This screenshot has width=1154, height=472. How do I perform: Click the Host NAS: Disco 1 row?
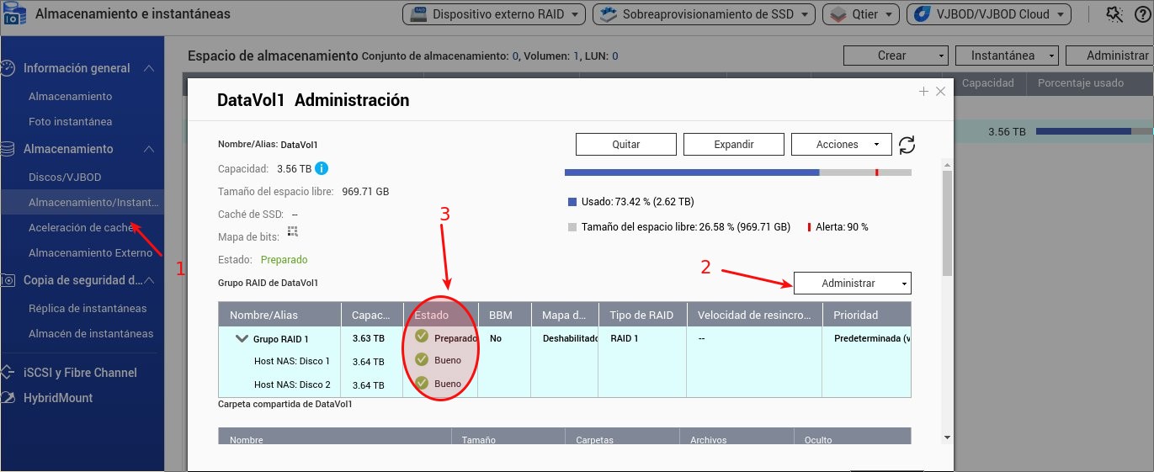pos(291,361)
